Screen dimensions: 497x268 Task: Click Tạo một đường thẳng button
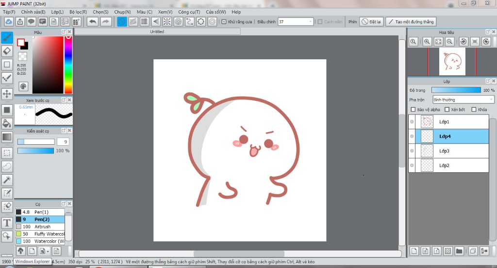(411, 21)
